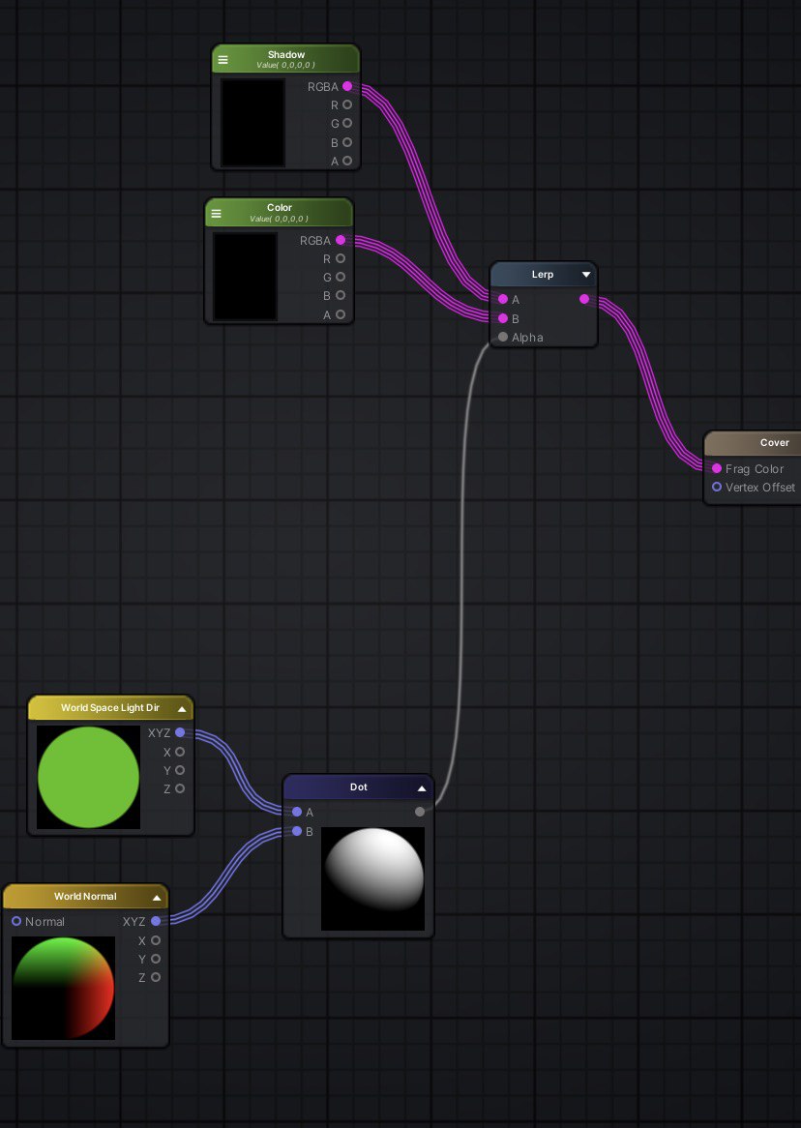The height and width of the screenshot is (1128, 801).
Task: Click the Color node B output port
Action: tap(341, 296)
